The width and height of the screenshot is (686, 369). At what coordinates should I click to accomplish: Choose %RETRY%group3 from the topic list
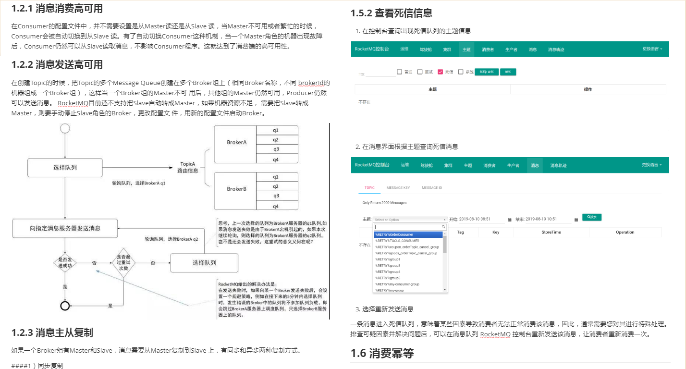408,266
